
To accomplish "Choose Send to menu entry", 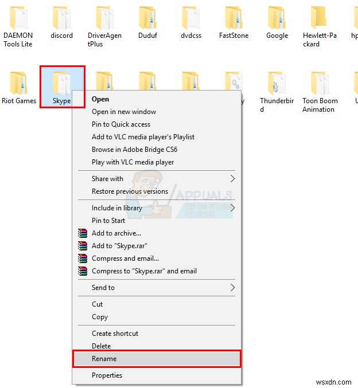I will click(157, 288).
